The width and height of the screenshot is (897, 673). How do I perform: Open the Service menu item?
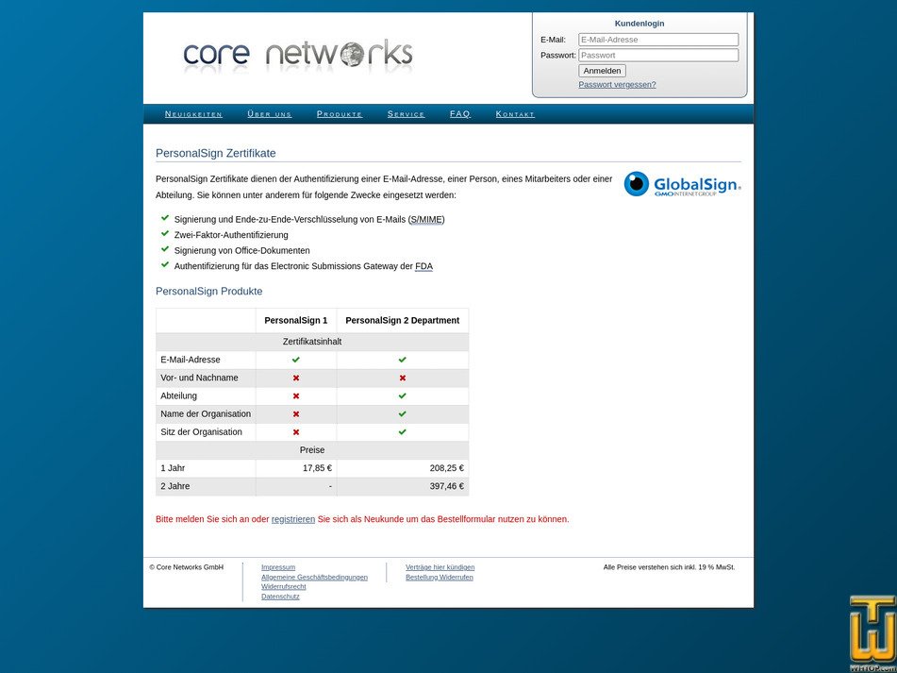pos(406,114)
